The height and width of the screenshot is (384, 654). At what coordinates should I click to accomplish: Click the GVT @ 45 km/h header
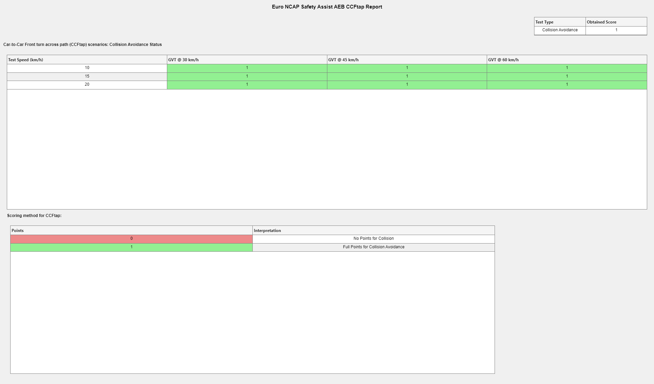407,60
